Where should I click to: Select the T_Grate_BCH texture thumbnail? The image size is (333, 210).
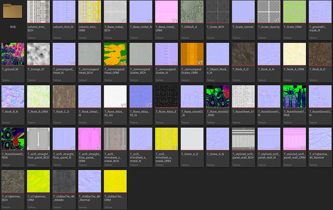pos(218,13)
